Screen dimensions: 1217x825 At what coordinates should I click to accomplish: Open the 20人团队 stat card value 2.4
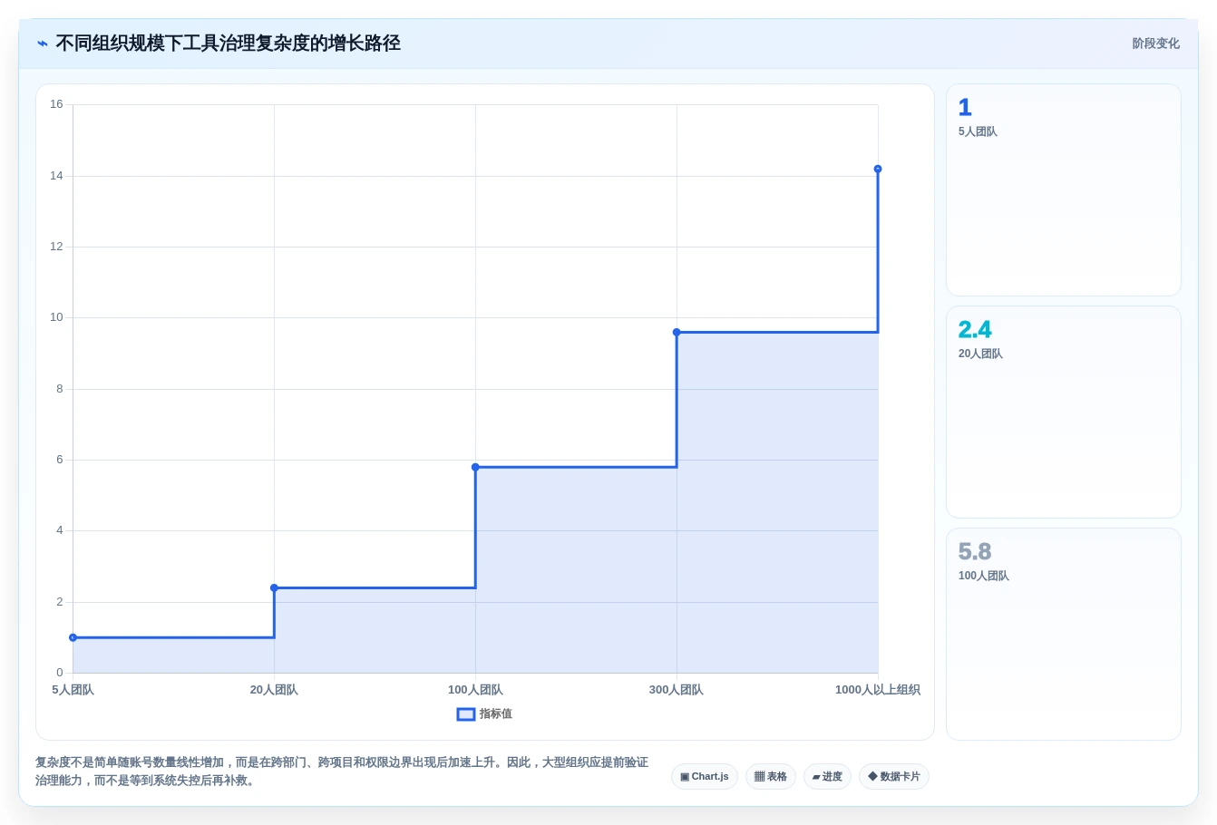tap(975, 329)
